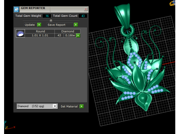
Task: Click the green arrow beside Update
Action: point(39,25)
